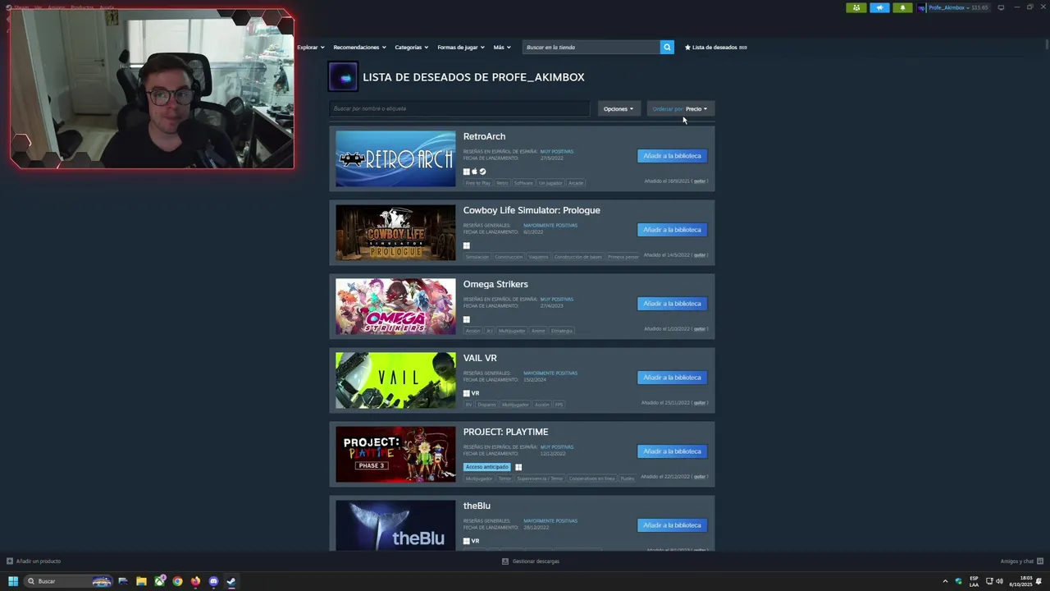1050x591 pixels.
Task: Add RetroArch to the library
Action: coord(672,156)
